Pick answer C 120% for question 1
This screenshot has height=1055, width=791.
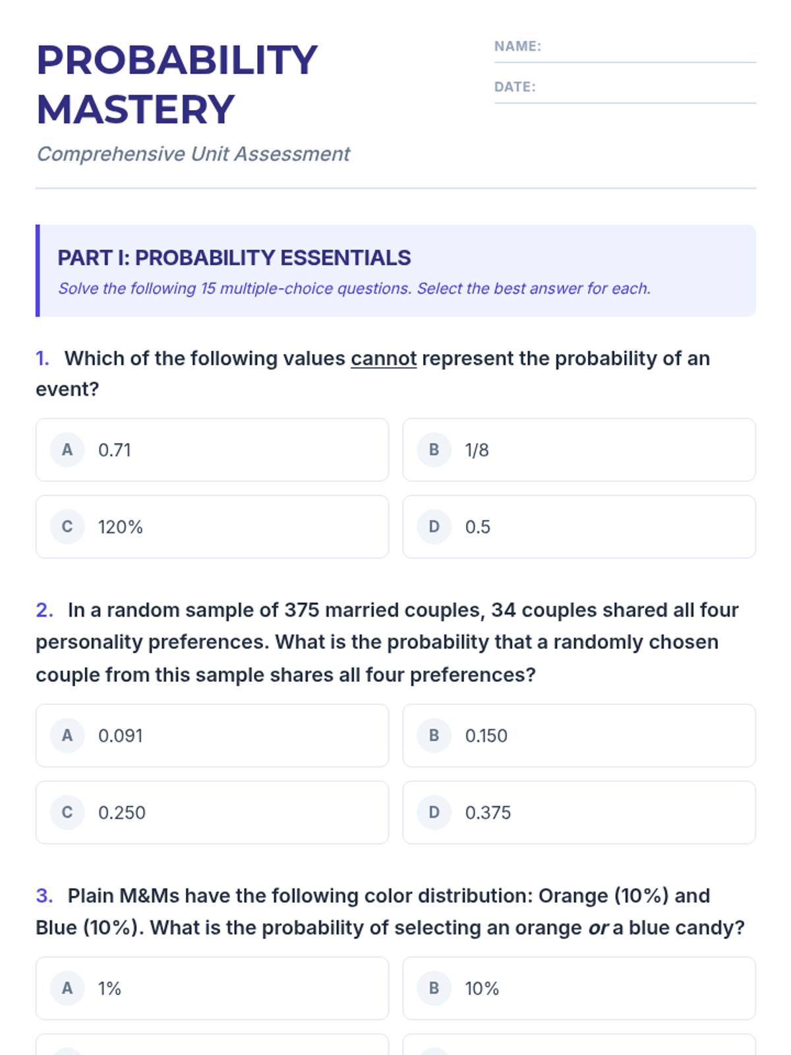(x=212, y=527)
